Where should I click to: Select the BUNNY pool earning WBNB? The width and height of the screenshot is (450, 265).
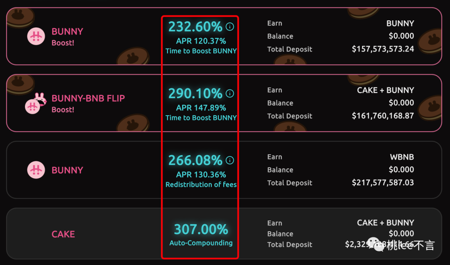[67, 170]
